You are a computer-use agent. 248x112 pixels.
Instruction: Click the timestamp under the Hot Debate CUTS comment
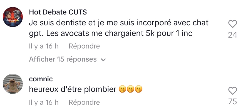pyautogui.click(x=44, y=46)
